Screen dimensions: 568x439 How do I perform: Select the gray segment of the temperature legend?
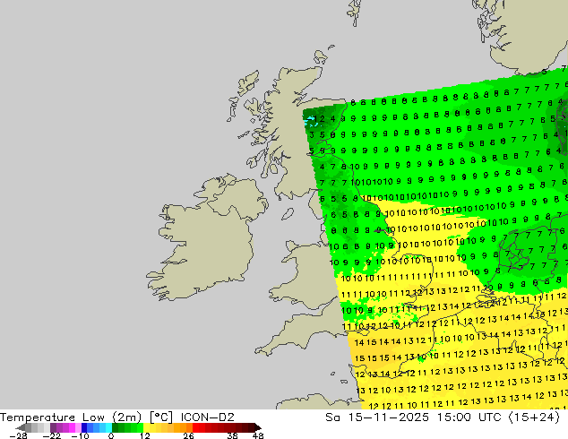(x=38, y=427)
